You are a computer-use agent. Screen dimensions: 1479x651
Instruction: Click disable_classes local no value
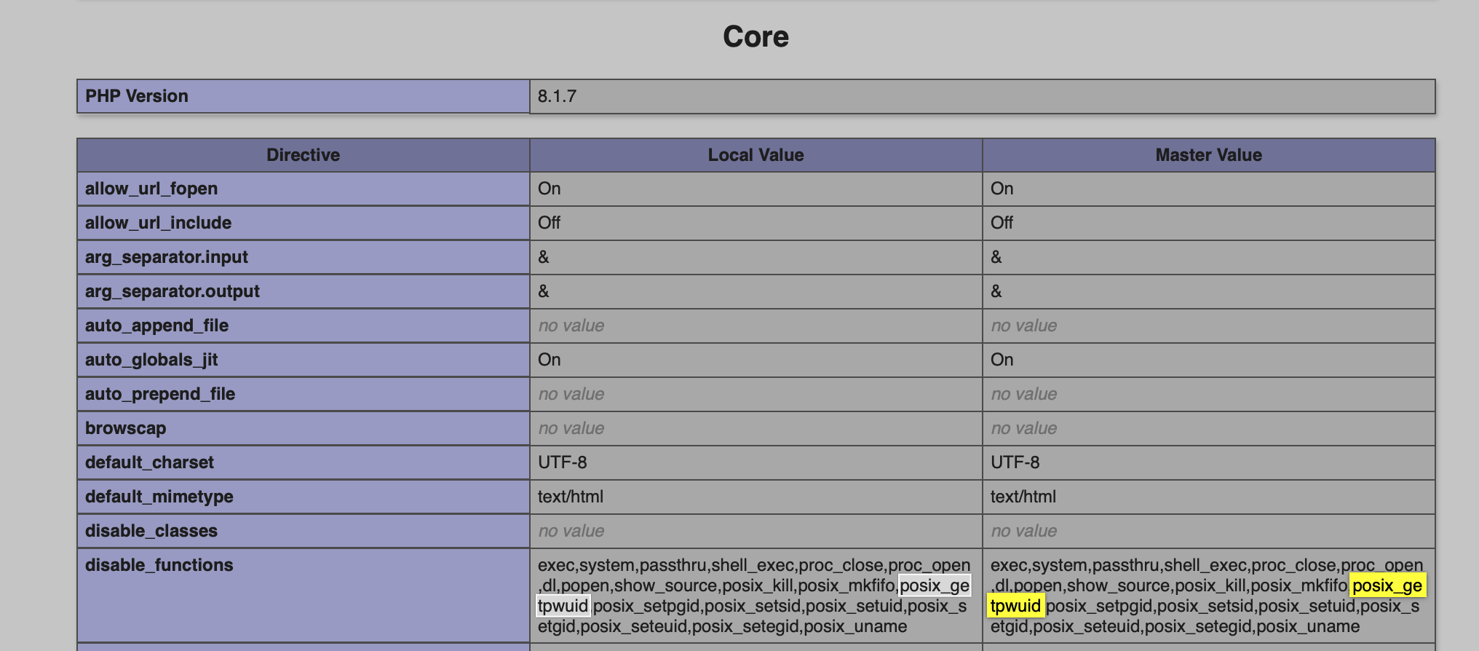pyautogui.click(x=571, y=531)
